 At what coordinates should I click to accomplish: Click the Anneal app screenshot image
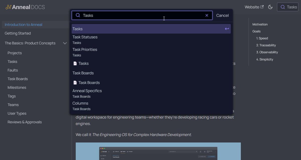[x=158, y=151]
